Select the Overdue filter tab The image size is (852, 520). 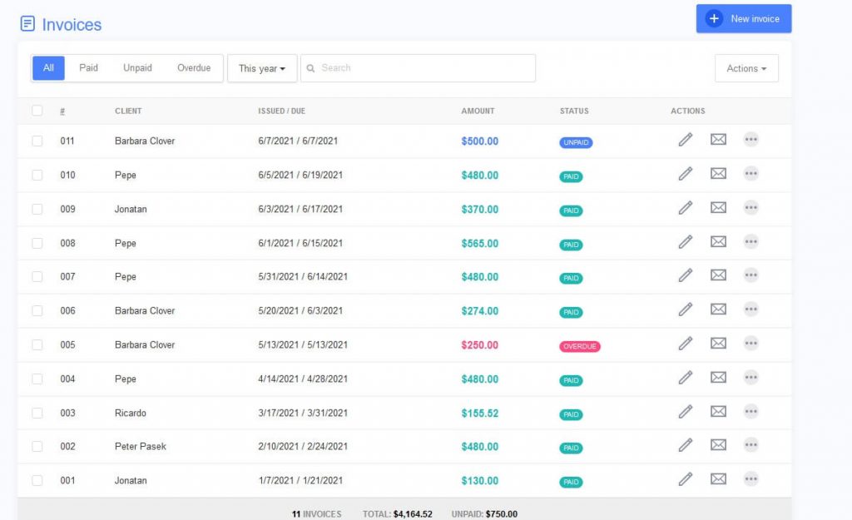pos(193,67)
